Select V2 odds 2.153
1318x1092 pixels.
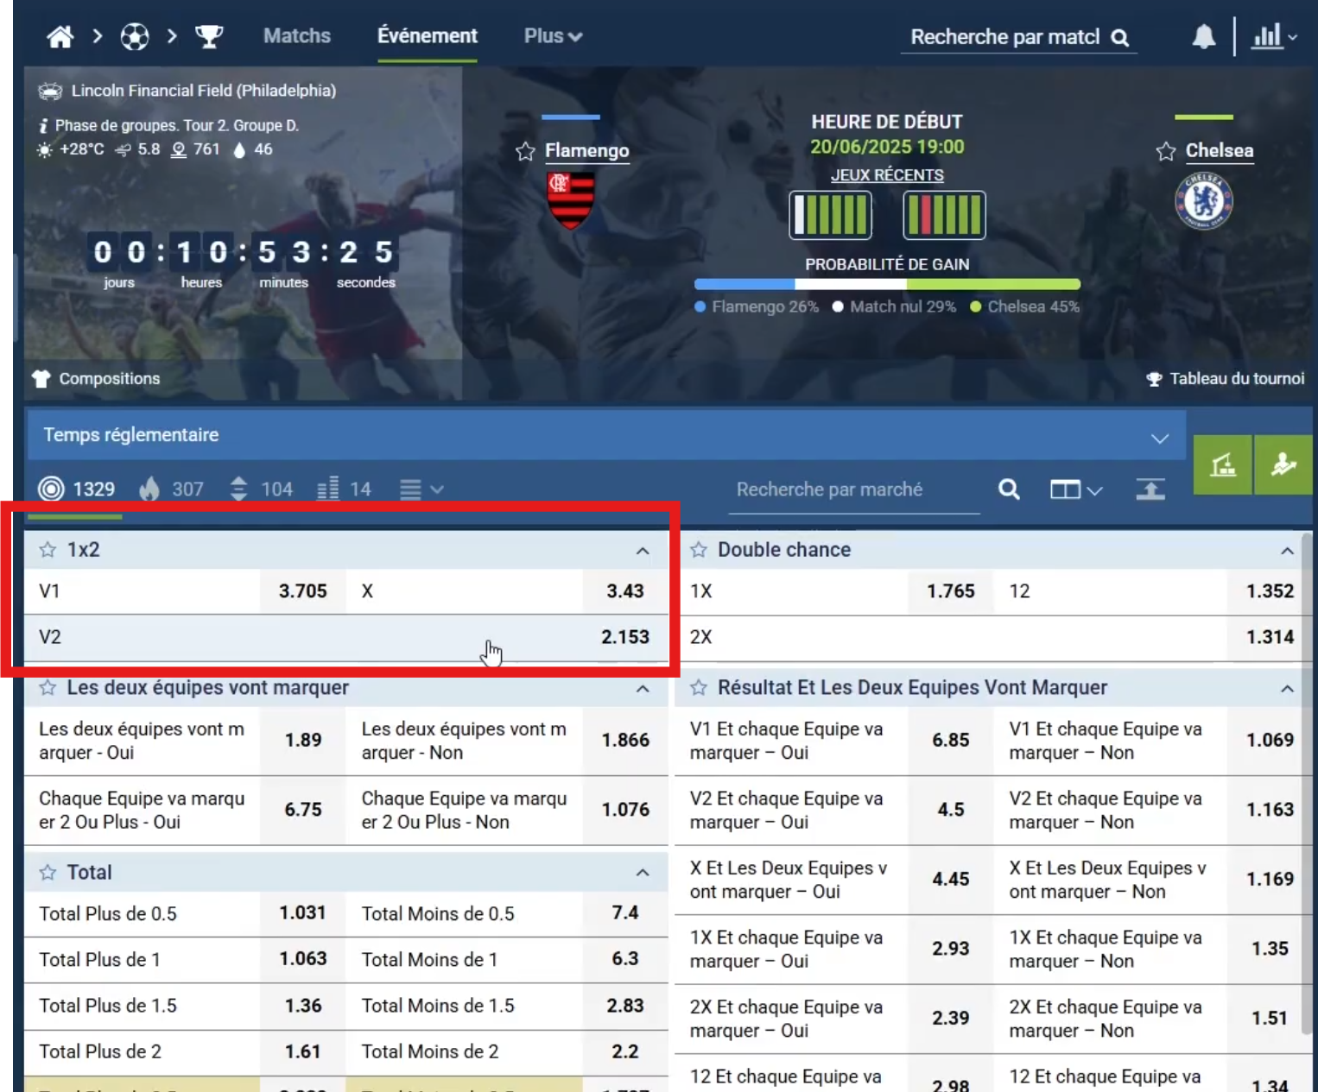[625, 637]
